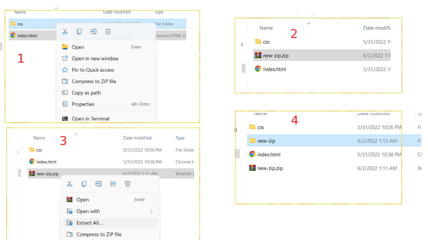Choose Open in Terminal
The height and width of the screenshot is (240, 428).
tap(106, 119)
